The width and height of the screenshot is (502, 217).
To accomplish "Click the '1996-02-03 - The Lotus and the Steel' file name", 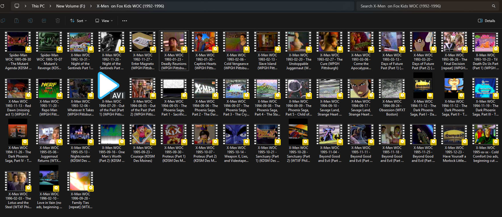I will pyautogui.click(x=18, y=201).
